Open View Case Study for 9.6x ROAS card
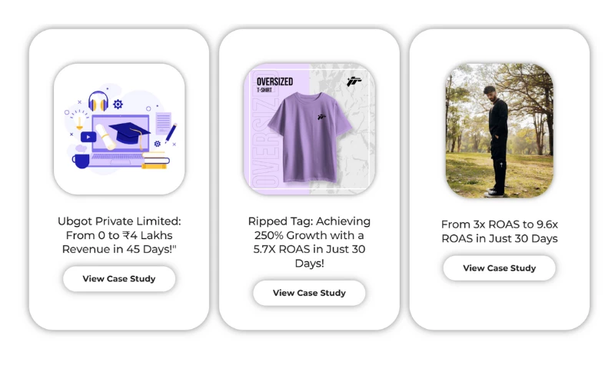615x369 pixels. pos(499,268)
